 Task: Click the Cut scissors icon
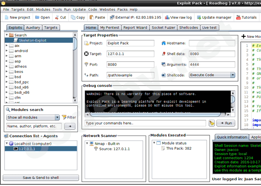57,18
